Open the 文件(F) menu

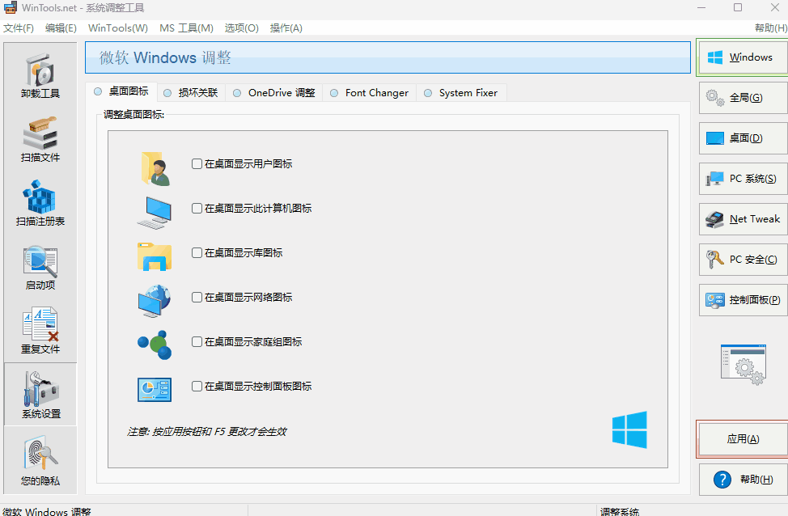19,28
